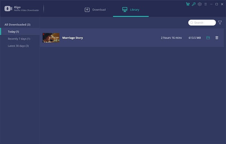Select the Library tab

pos(131,10)
